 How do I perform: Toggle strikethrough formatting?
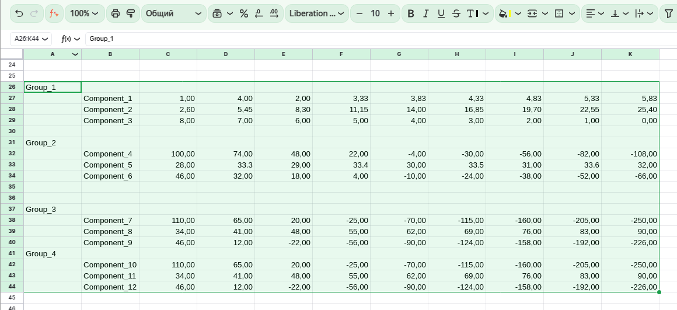(456, 13)
